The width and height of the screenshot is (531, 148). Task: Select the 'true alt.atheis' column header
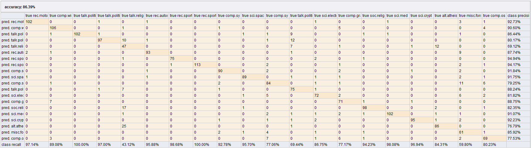coord(446,16)
